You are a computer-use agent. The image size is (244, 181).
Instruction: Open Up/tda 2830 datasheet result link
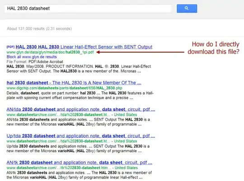(x=80, y=136)
